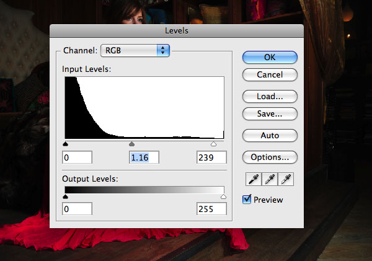Click the output black slider triangle
The image size is (372, 261).
pyautogui.click(x=66, y=197)
